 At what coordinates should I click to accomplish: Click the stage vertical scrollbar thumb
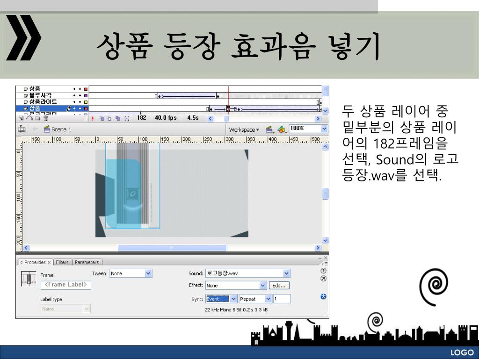click(326, 194)
